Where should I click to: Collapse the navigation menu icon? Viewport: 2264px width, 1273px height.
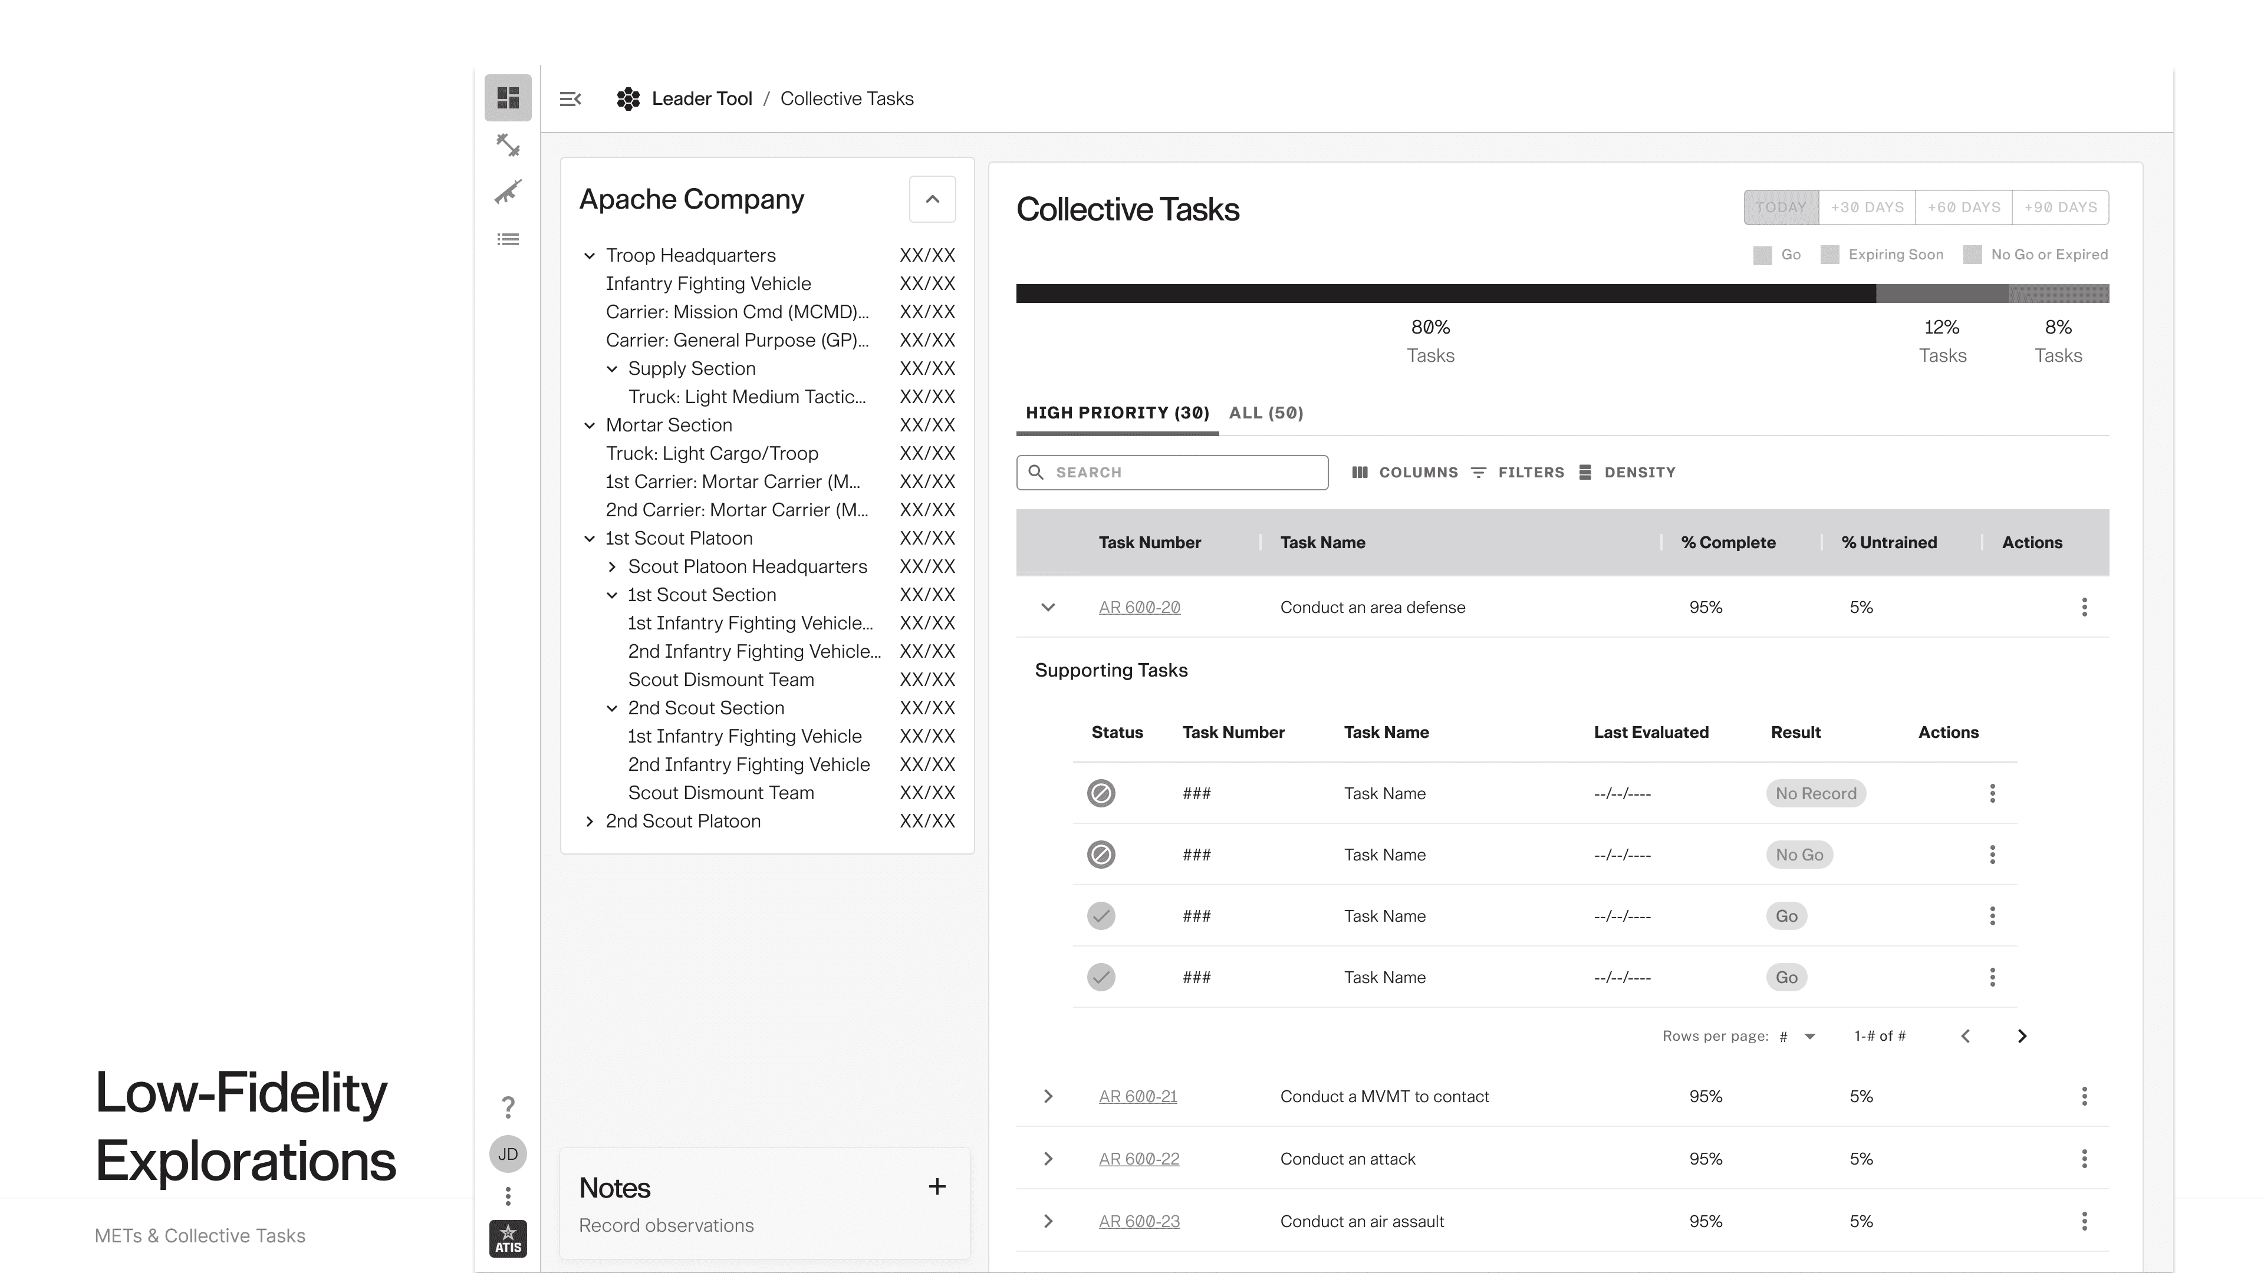(570, 98)
